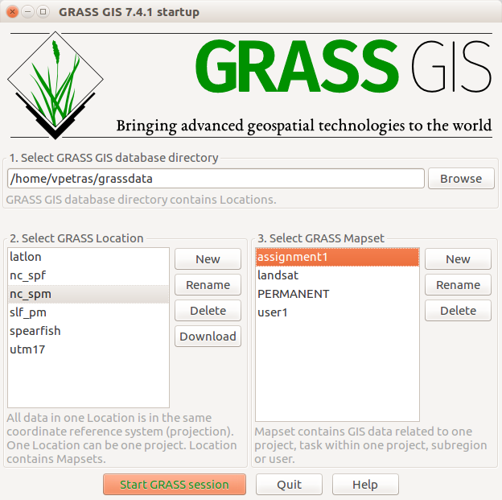Select the latlon location
The image size is (502, 500).
click(x=88, y=257)
